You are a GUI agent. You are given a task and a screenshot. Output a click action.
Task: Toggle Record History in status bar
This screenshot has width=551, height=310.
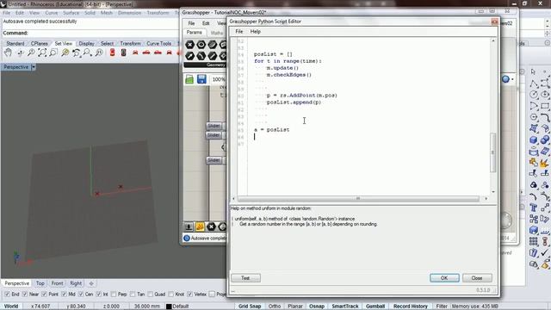(410, 307)
